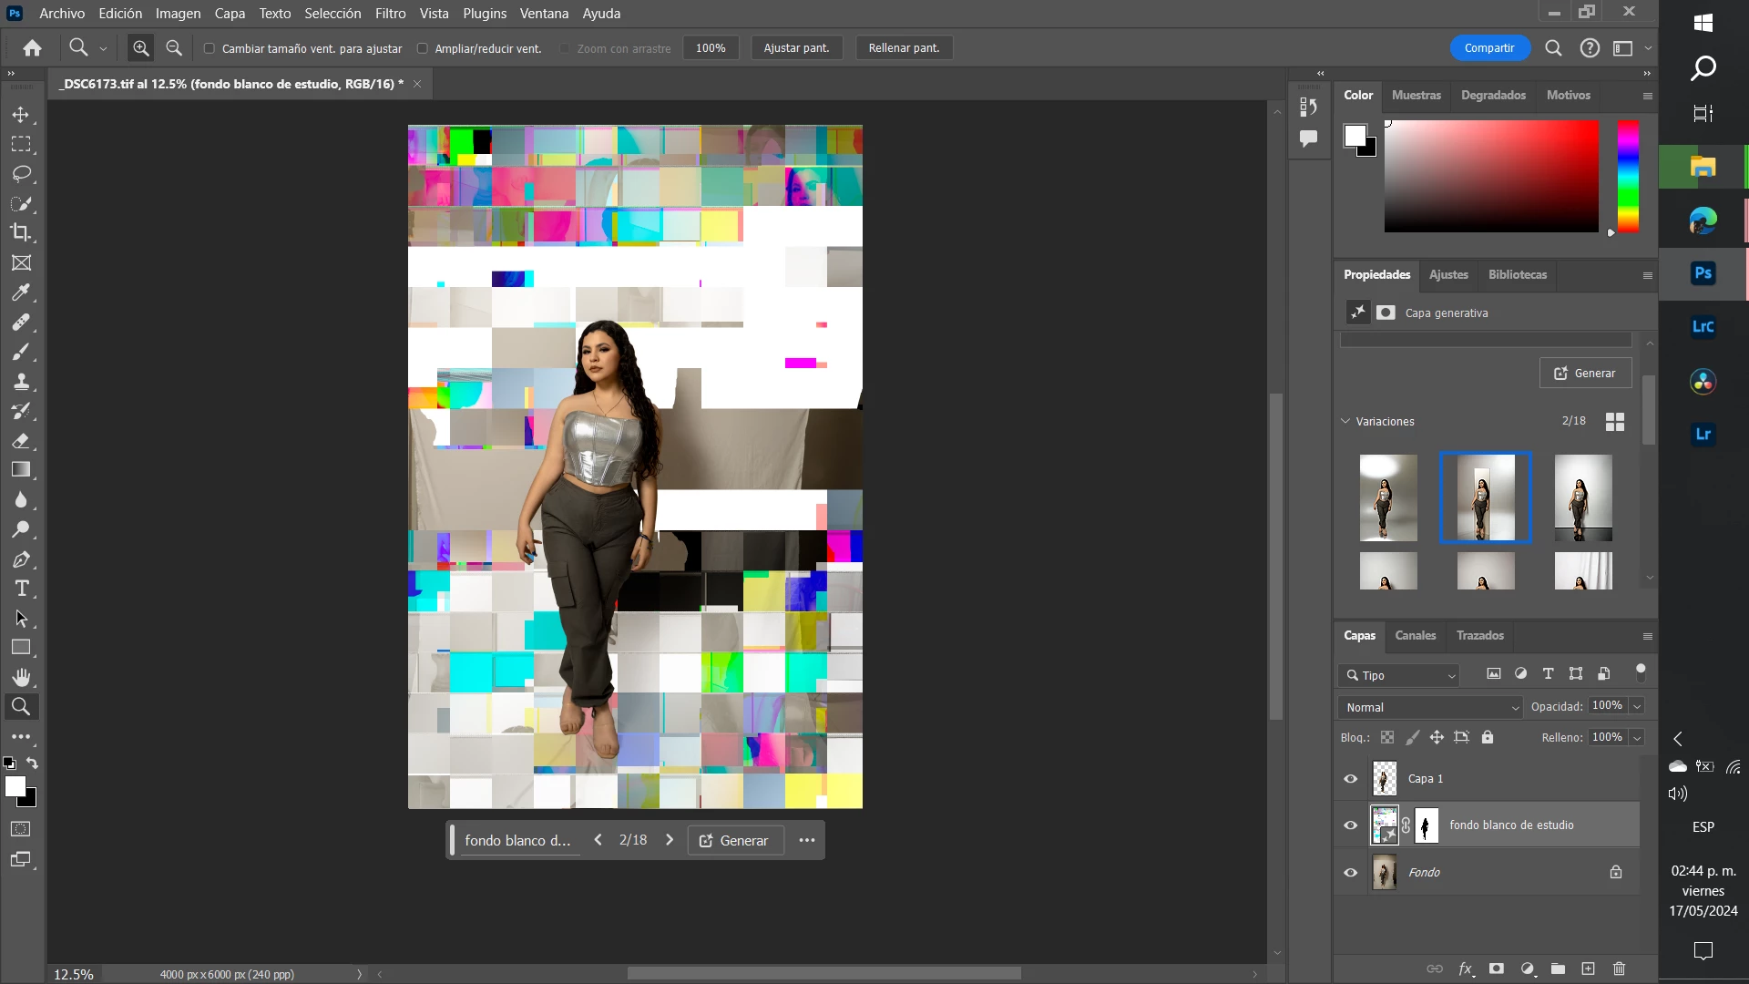
Task: Click the Ajustar pant. button
Action: [x=796, y=48]
